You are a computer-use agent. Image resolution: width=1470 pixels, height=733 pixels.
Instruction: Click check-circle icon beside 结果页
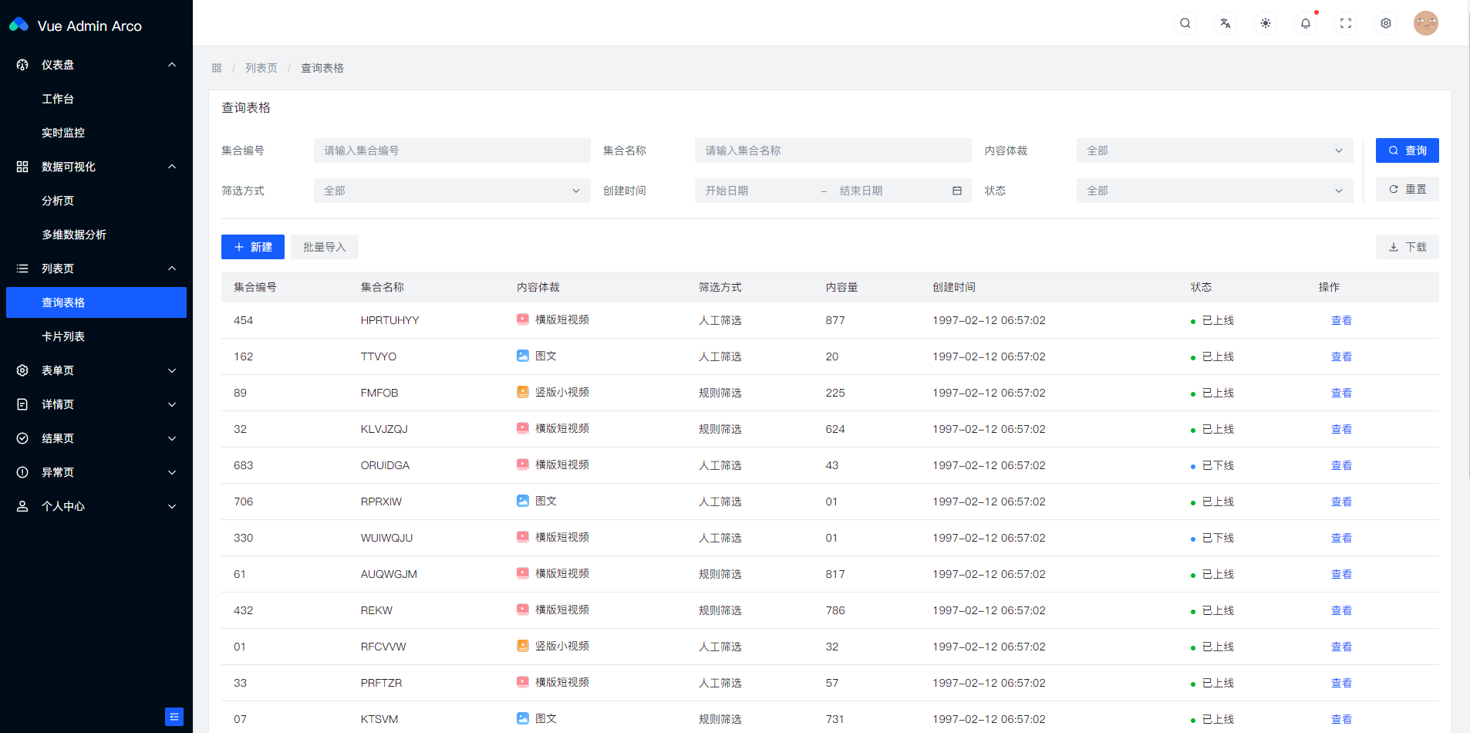22,438
